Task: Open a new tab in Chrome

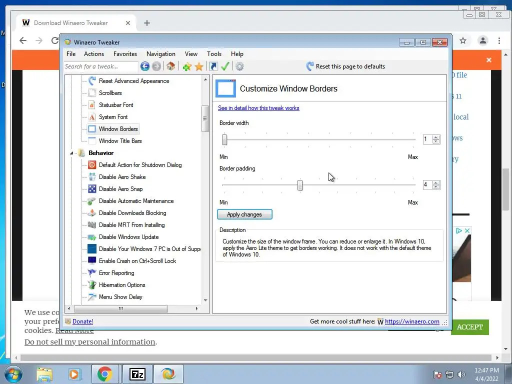Action: (x=147, y=23)
